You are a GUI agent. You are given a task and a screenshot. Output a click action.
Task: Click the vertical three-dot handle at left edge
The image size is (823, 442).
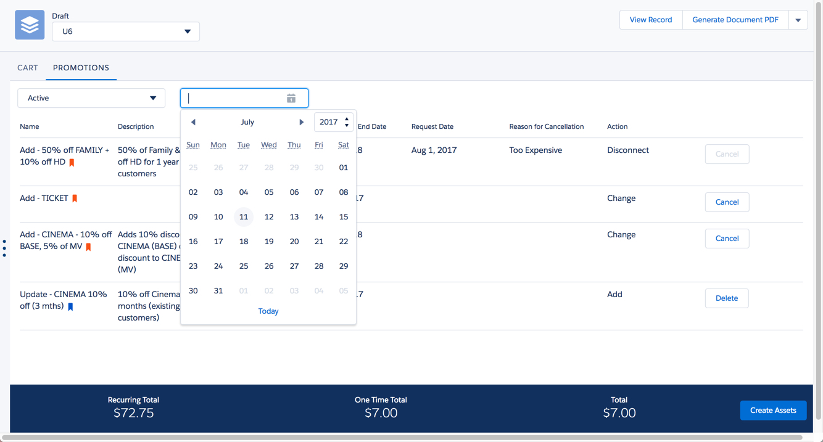click(x=4, y=248)
